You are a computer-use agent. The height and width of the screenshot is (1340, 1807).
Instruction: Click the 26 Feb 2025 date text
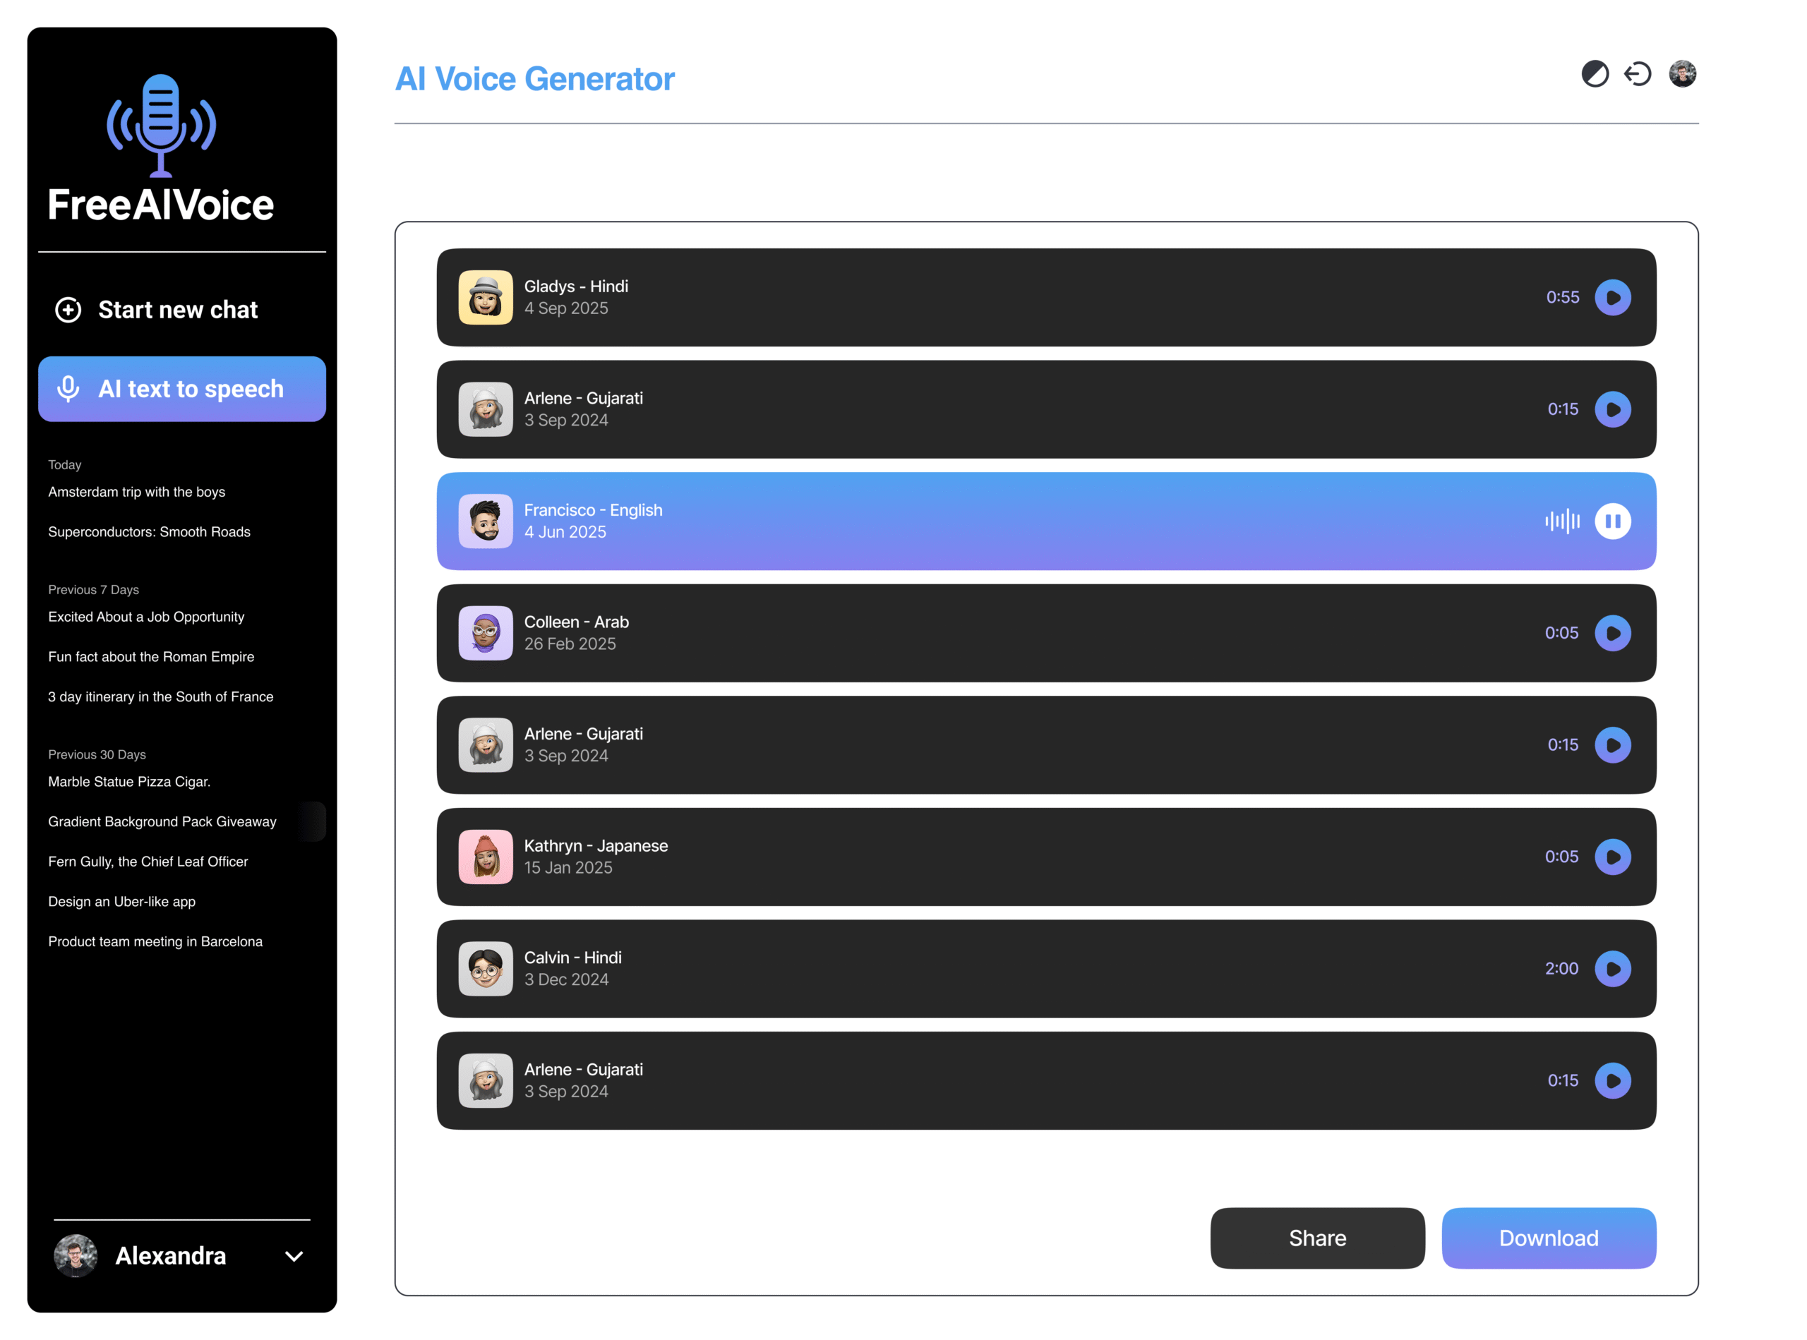570,644
